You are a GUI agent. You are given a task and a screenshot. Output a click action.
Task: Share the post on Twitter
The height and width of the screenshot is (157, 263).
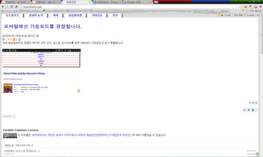tap(249, 110)
